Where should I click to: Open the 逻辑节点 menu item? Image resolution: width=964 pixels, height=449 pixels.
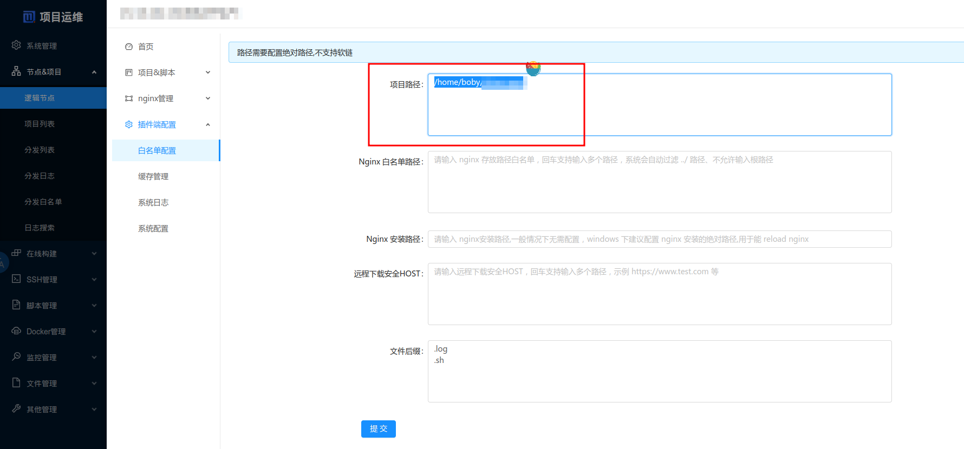click(x=40, y=98)
